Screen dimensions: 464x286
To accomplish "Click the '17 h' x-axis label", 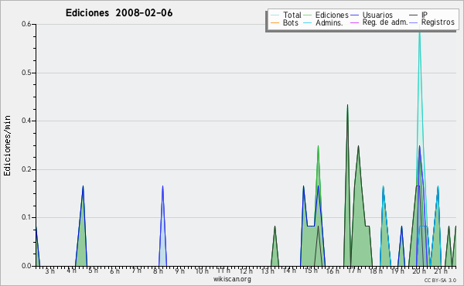I will pyautogui.click(x=354, y=271).
